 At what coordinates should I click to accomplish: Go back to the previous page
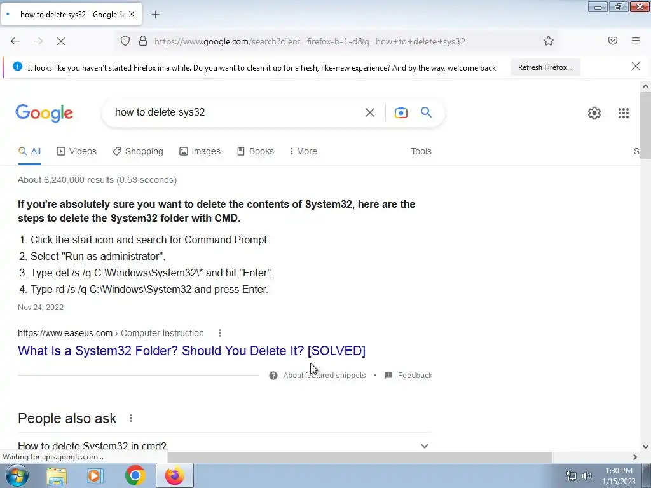(x=15, y=41)
